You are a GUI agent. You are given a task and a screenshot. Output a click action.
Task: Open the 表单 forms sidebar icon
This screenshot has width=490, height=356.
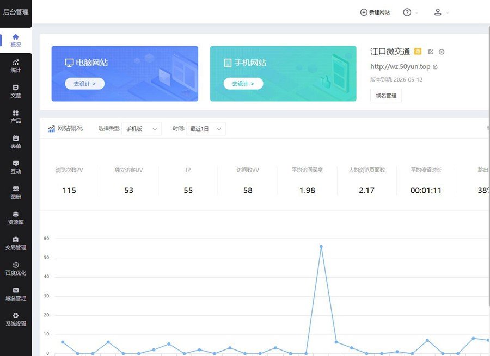click(16, 138)
